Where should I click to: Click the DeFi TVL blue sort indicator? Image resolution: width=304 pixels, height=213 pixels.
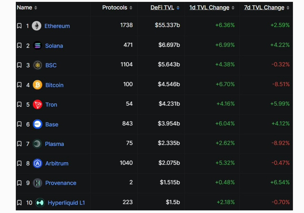point(178,8)
